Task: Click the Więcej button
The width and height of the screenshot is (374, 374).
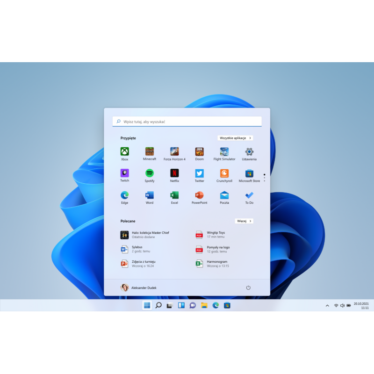Action: pos(244,221)
